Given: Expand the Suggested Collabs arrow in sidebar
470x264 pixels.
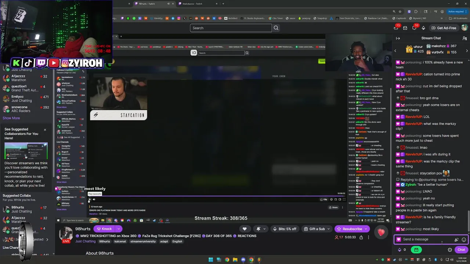Looking at the screenshot, I should tap(47, 239).
